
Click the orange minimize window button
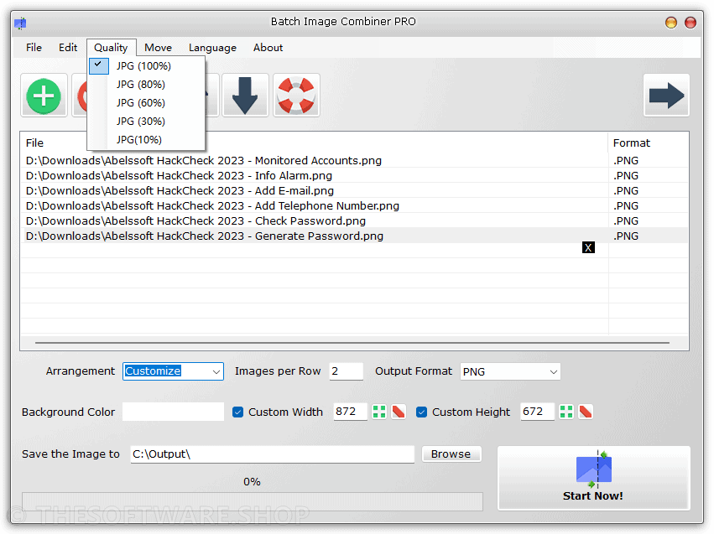pyautogui.click(x=670, y=23)
